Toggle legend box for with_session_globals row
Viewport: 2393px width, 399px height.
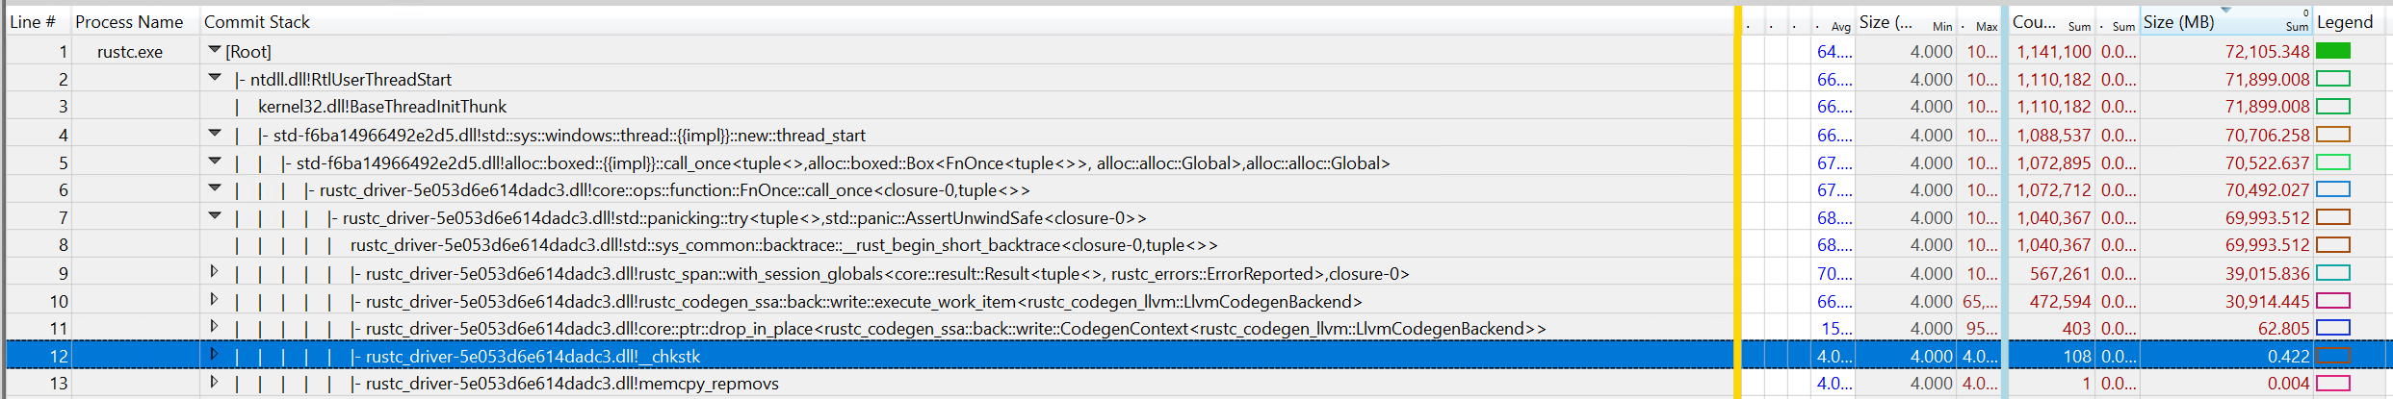click(x=2332, y=273)
